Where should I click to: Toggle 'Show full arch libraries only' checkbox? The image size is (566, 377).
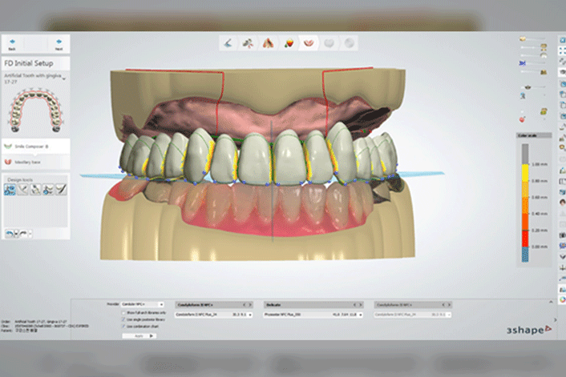coord(123,311)
